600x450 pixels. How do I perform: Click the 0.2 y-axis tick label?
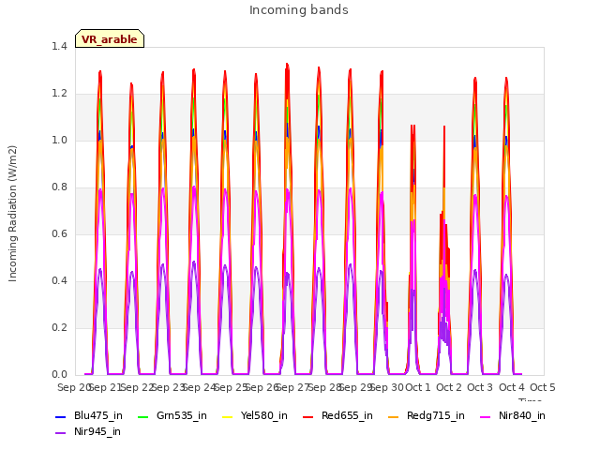tap(59, 327)
